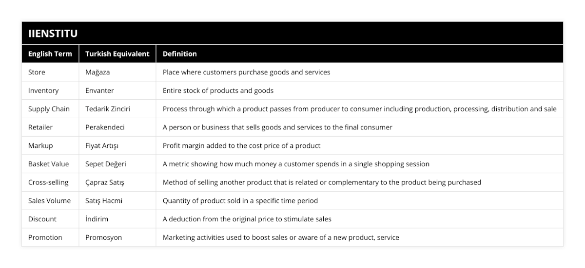Click the Cross-selling definition text
The width and height of the screenshot is (585, 268).
pyautogui.click(x=322, y=182)
